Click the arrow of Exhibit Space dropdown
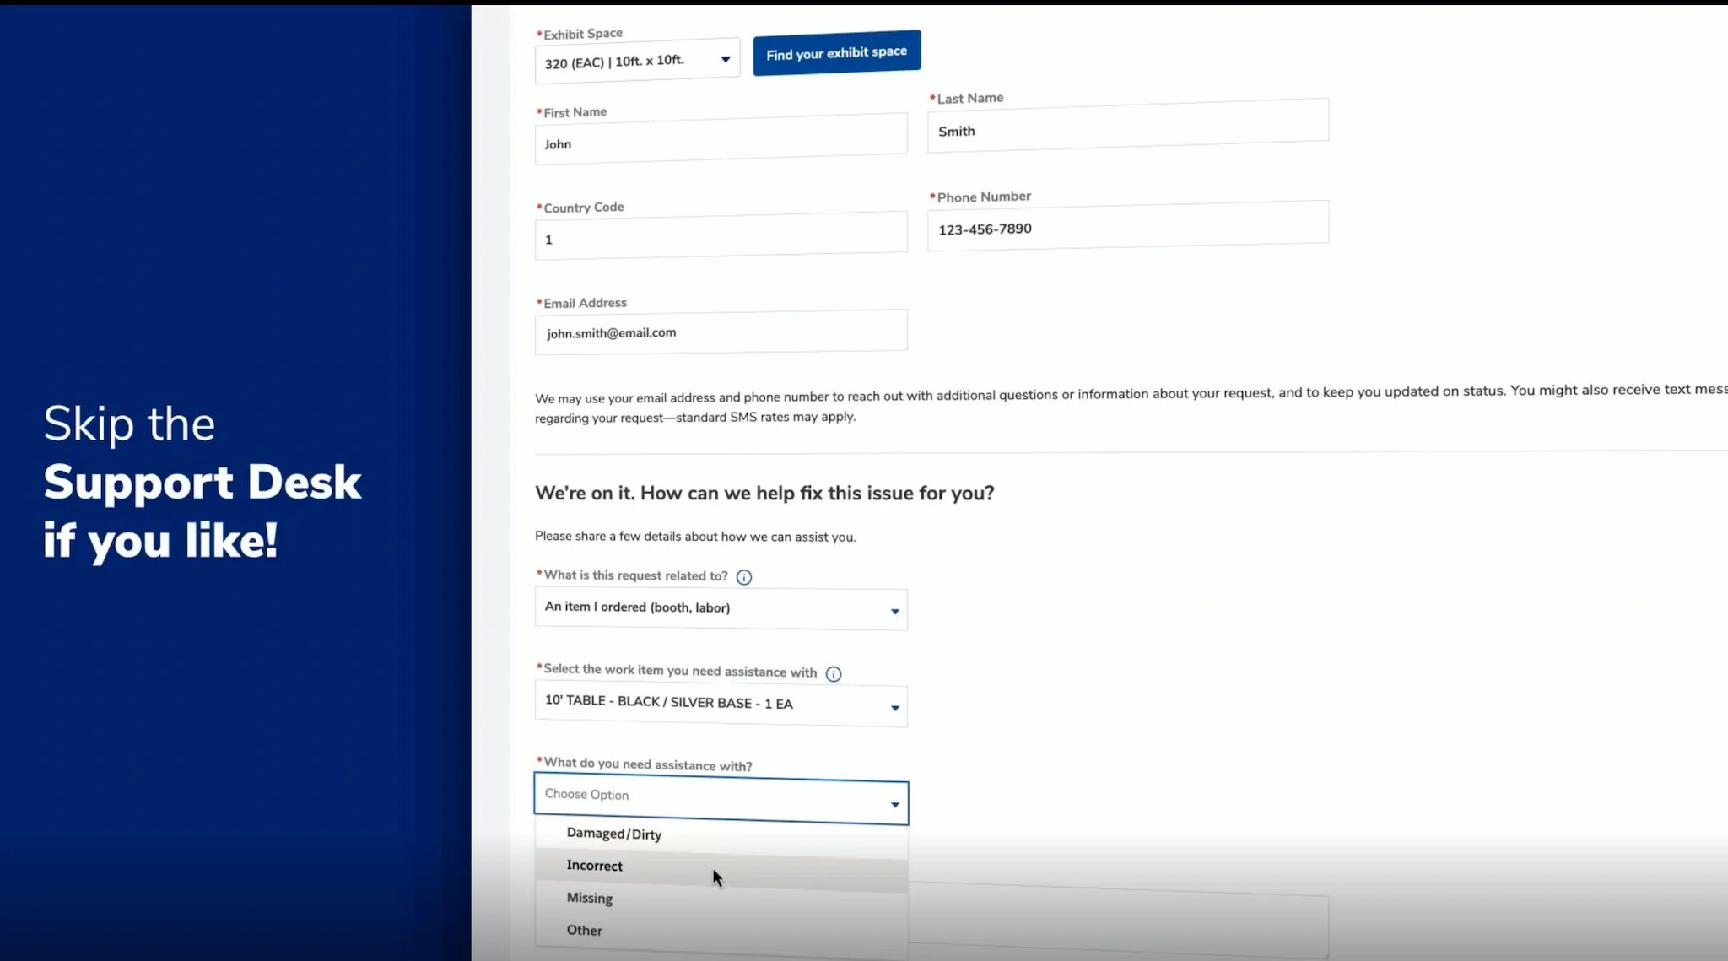This screenshot has width=1728, height=961. 725,59
